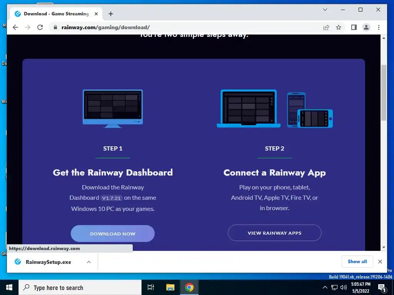Open a new tab with the plus button

(x=110, y=14)
